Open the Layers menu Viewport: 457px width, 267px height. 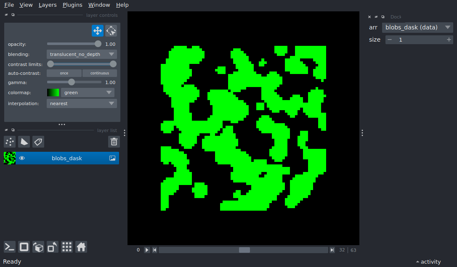(48, 5)
